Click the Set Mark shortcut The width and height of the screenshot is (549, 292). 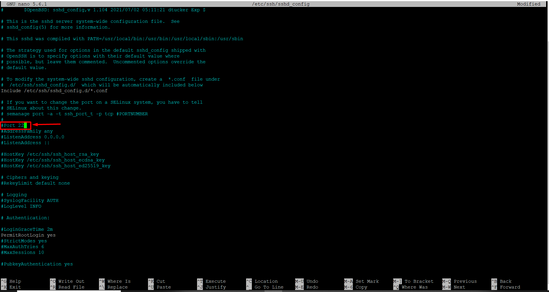367,281
